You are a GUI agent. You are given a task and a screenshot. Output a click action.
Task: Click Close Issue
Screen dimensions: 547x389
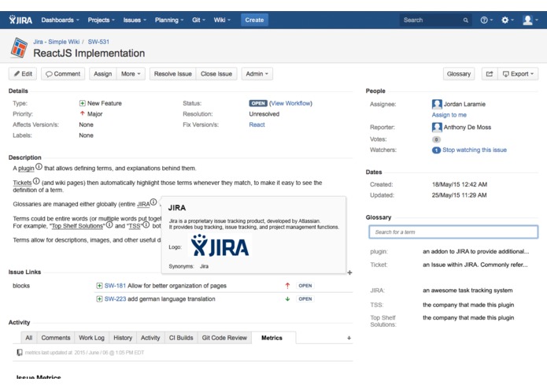(216, 73)
